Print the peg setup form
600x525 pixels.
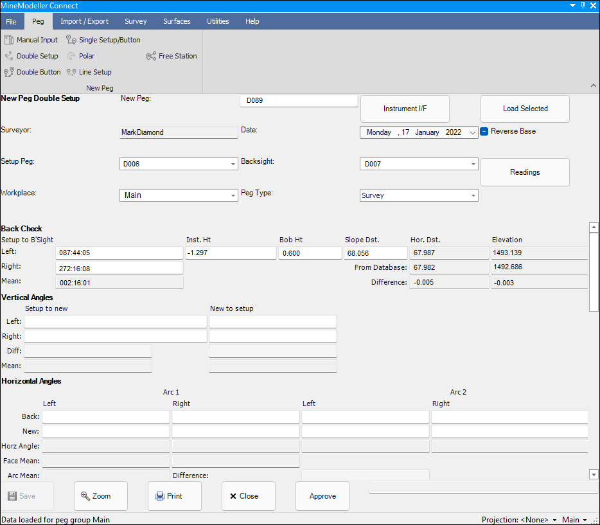pyautogui.click(x=174, y=496)
